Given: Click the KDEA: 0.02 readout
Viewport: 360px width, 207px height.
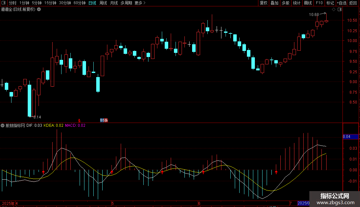Looking at the screenshot, I should [54, 125].
